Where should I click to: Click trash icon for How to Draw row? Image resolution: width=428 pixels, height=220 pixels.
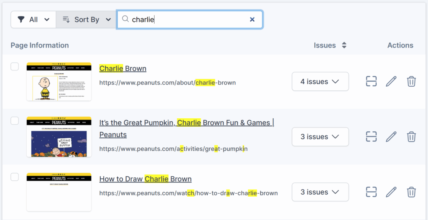411,192
